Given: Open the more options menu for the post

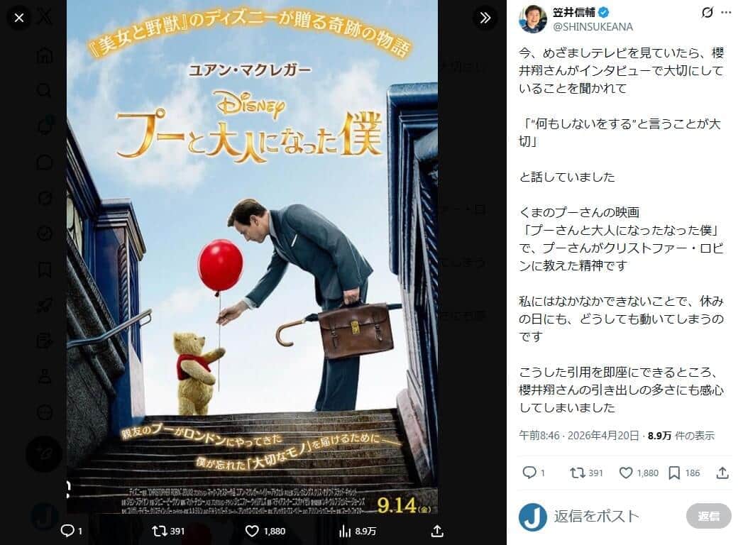Looking at the screenshot, I should (726, 13).
